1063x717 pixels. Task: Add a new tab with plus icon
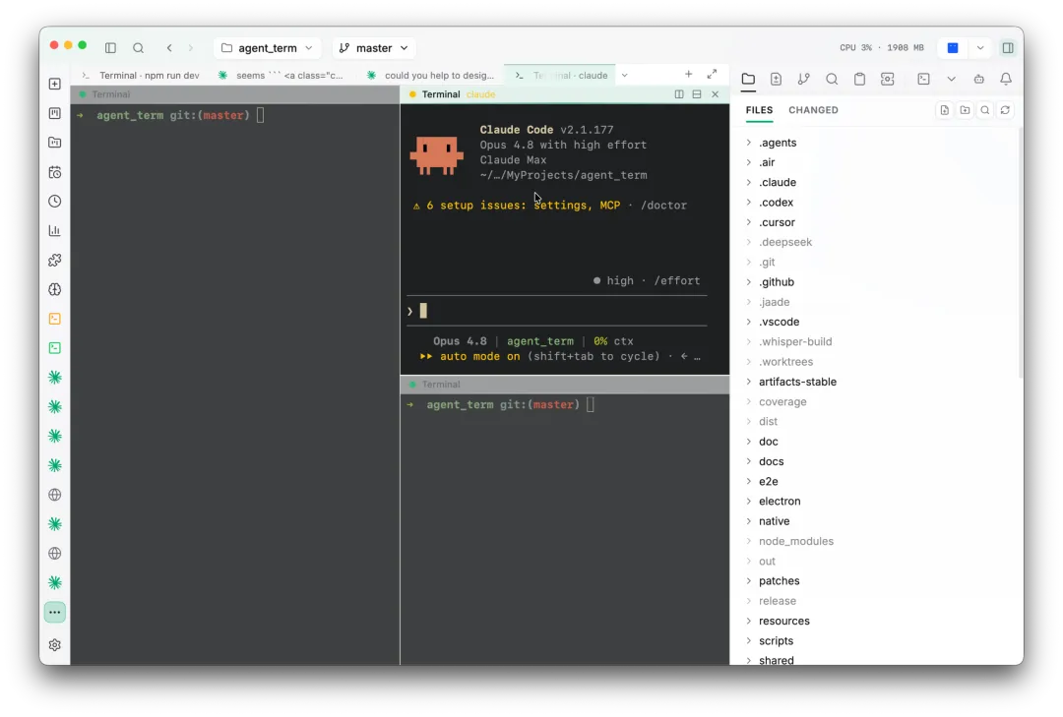tap(688, 75)
